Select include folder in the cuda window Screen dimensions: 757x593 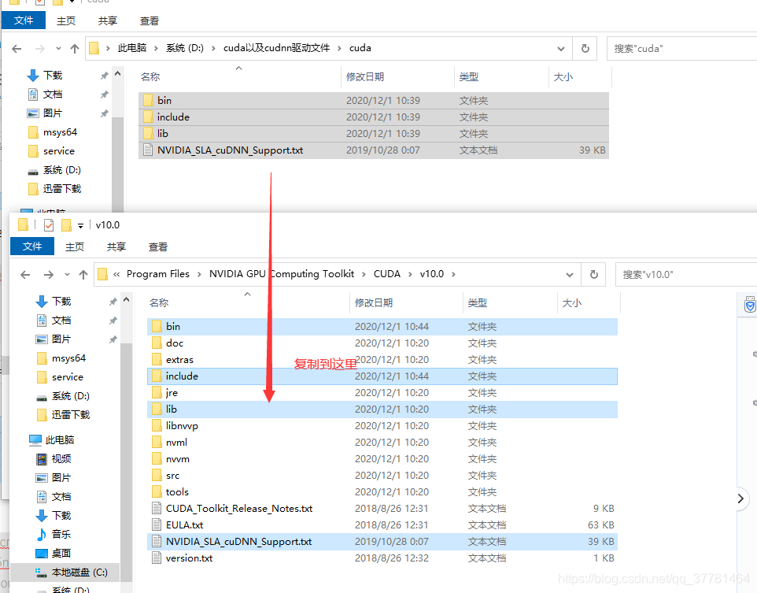pyautogui.click(x=373, y=117)
